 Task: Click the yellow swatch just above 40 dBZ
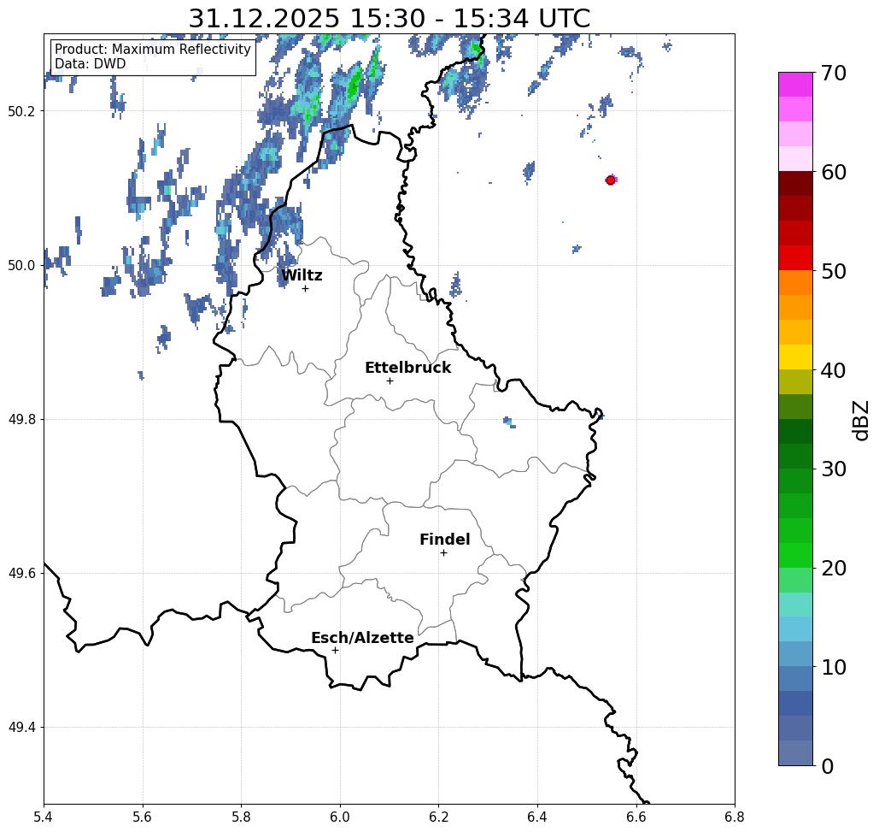click(795, 357)
